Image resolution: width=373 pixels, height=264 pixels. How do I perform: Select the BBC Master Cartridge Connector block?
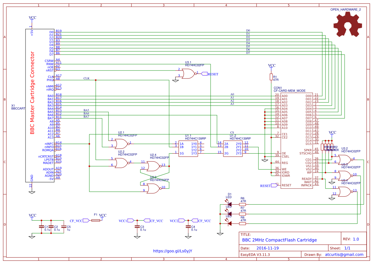(40, 105)
